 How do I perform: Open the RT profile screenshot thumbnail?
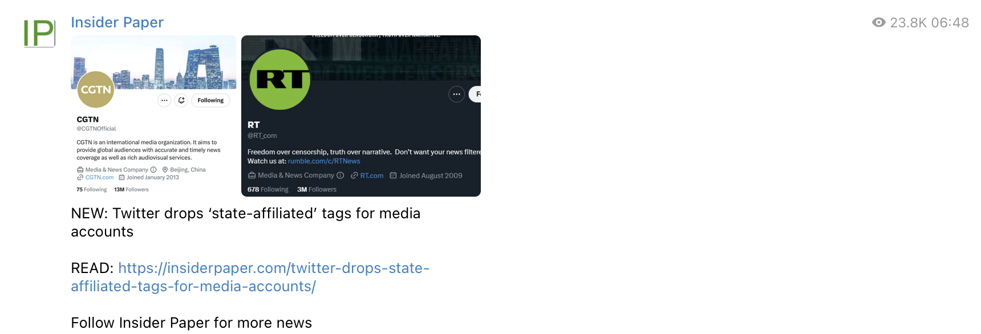point(361,116)
